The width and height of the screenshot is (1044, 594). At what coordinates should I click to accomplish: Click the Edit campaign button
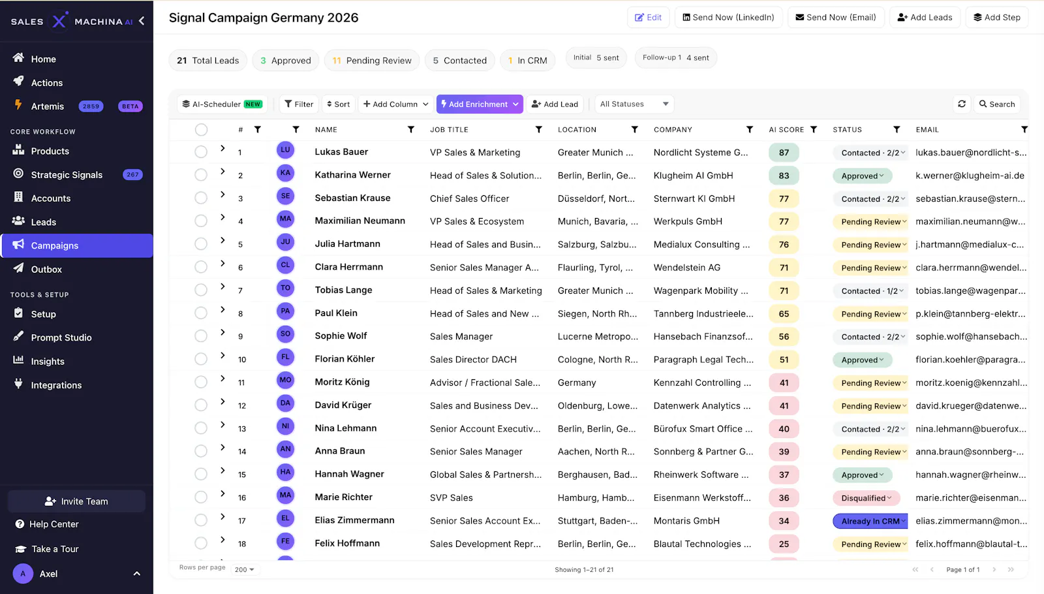click(649, 18)
